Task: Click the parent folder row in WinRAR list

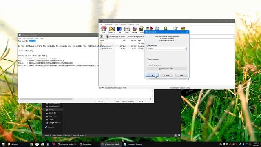Action: pyautogui.click(x=122, y=44)
